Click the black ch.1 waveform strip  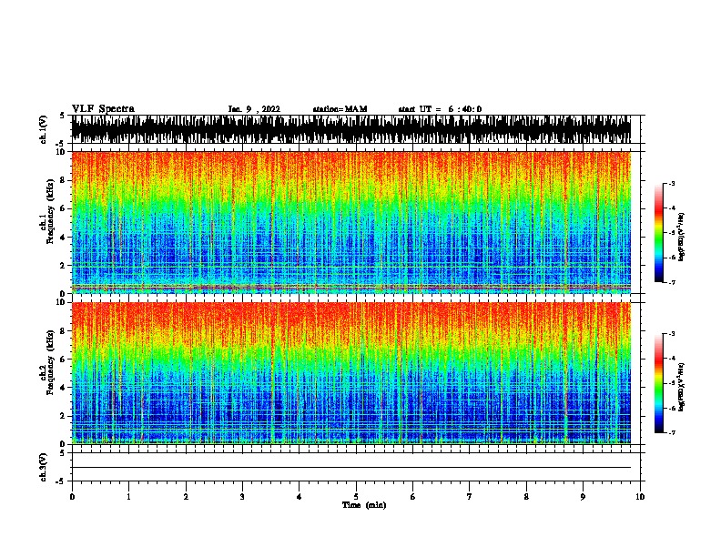tap(350, 129)
